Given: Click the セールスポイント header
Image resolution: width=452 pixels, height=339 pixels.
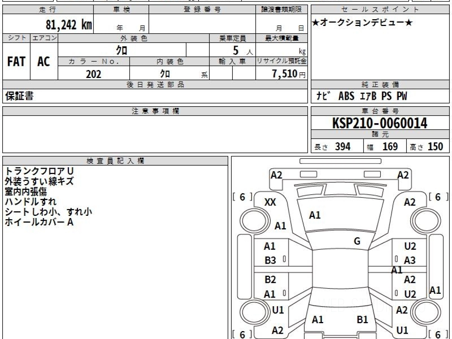Looking at the screenshot, I should coord(380,10).
